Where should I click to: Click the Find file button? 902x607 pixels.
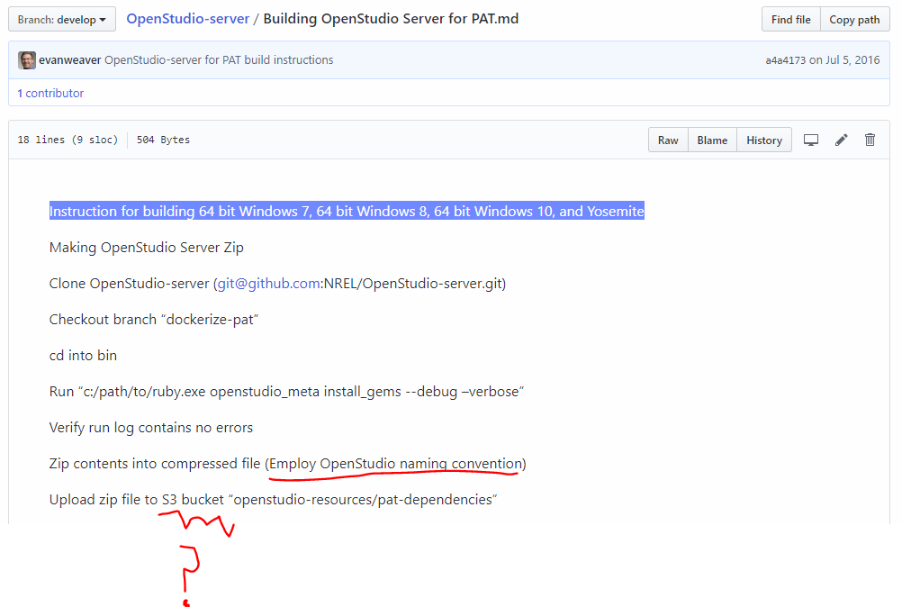(791, 20)
